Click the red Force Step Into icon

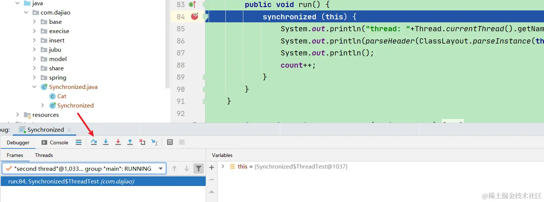point(118,142)
